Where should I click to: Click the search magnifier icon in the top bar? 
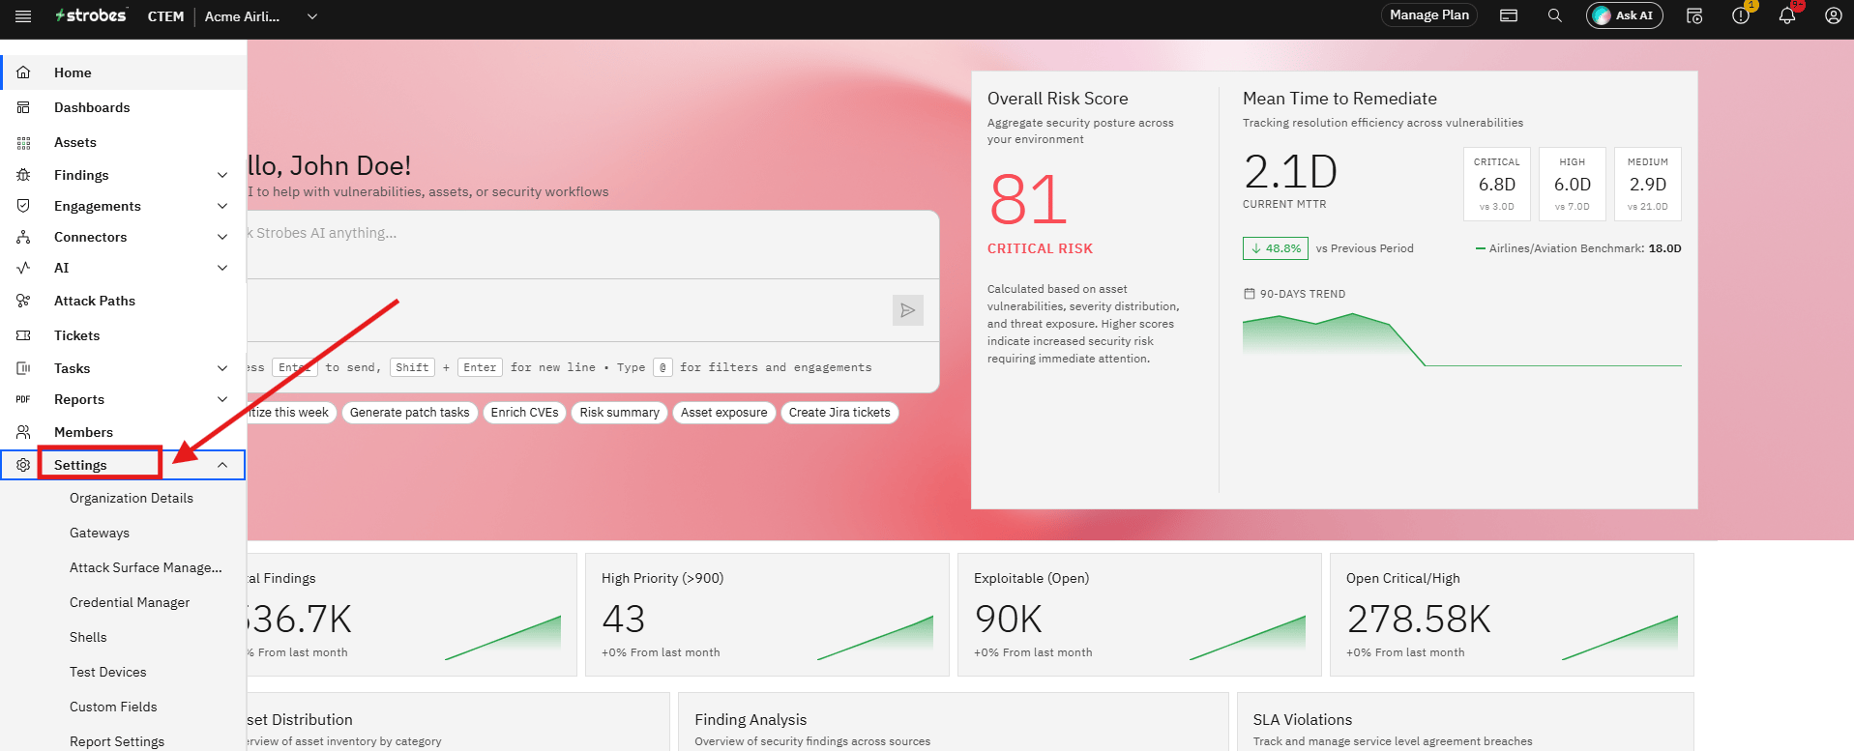(1554, 15)
